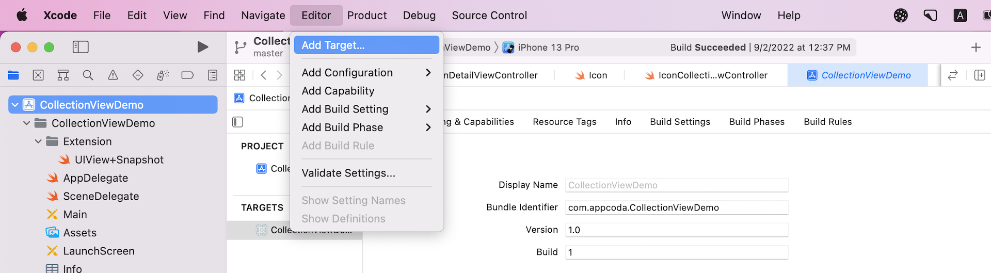The height and width of the screenshot is (273, 991).
Task: Click the add editor split icon
Action: click(979, 75)
